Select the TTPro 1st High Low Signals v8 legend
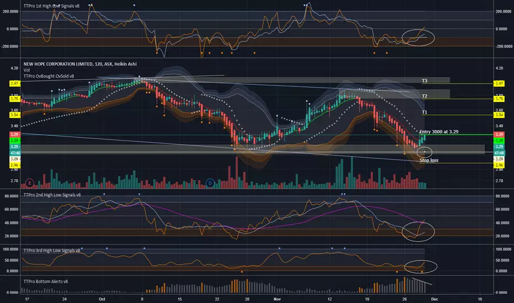 pos(51,6)
